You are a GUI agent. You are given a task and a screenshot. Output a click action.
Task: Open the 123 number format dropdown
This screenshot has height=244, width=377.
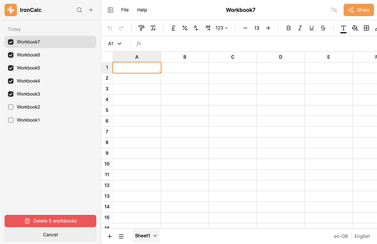(x=222, y=28)
